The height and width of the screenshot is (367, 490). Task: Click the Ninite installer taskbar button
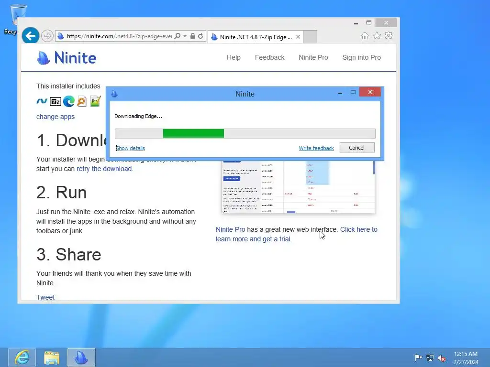(x=81, y=357)
